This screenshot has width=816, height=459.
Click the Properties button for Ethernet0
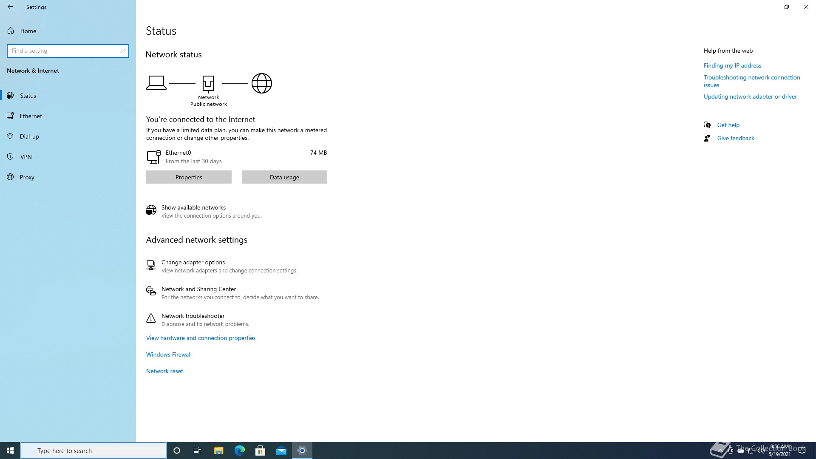click(189, 177)
